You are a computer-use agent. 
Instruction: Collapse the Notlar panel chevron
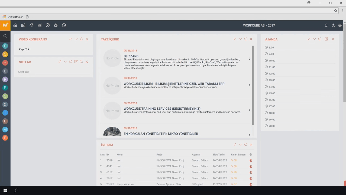tap(65, 62)
